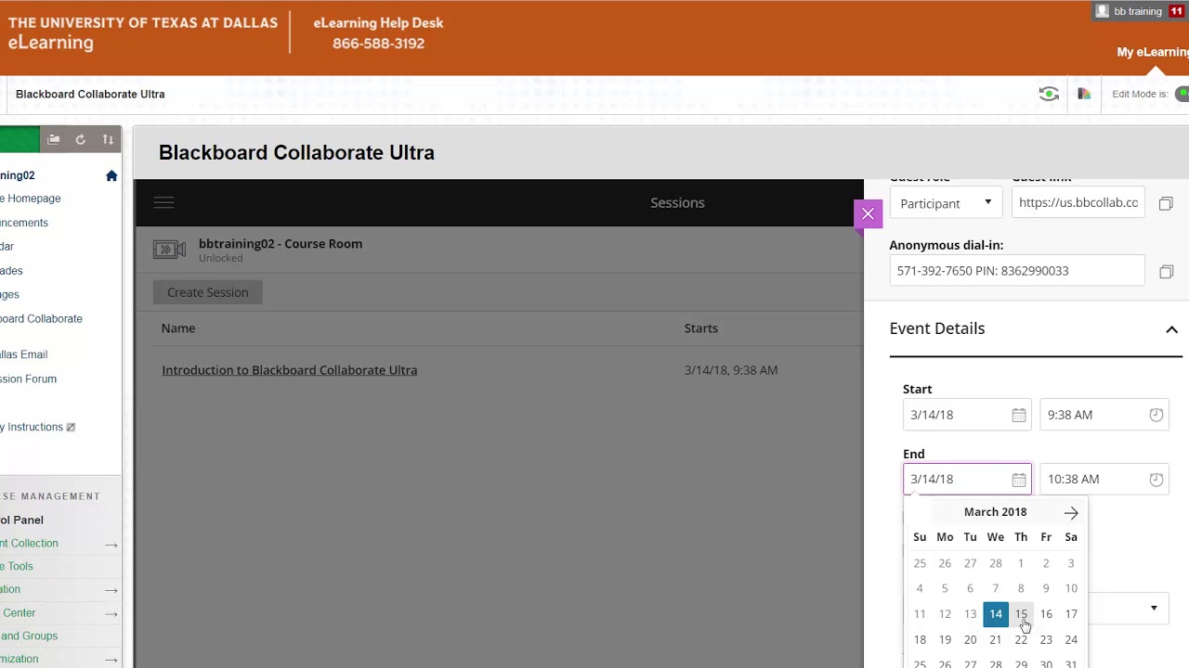The width and height of the screenshot is (1189, 668).
Task: Click the guest link URL field
Action: [x=1078, y=203]
